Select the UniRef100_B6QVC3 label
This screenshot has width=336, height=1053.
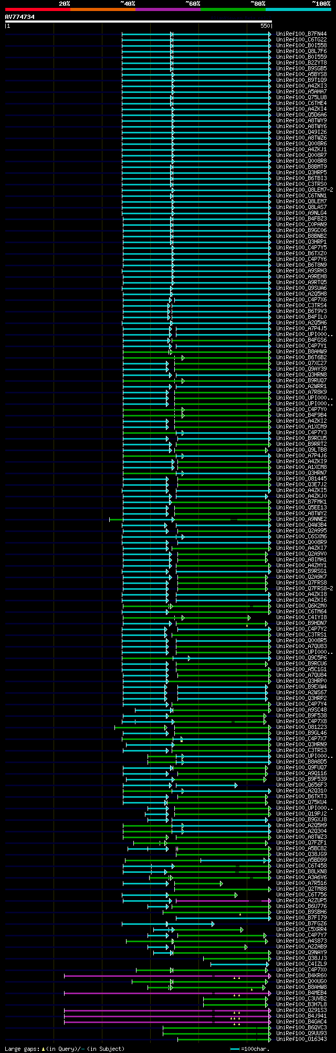coord(301,1028)
